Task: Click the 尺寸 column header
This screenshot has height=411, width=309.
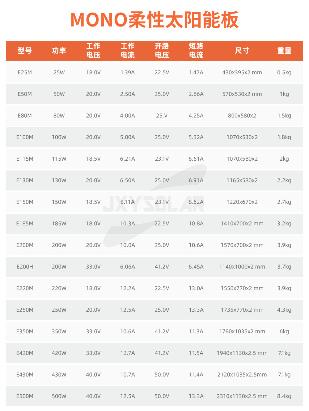Action: click(x=242, y=51)
